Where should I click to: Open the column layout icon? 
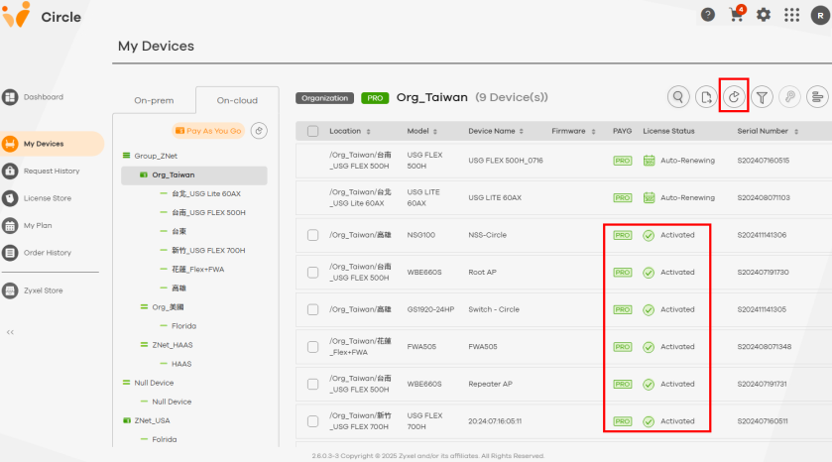click(817, 97)
